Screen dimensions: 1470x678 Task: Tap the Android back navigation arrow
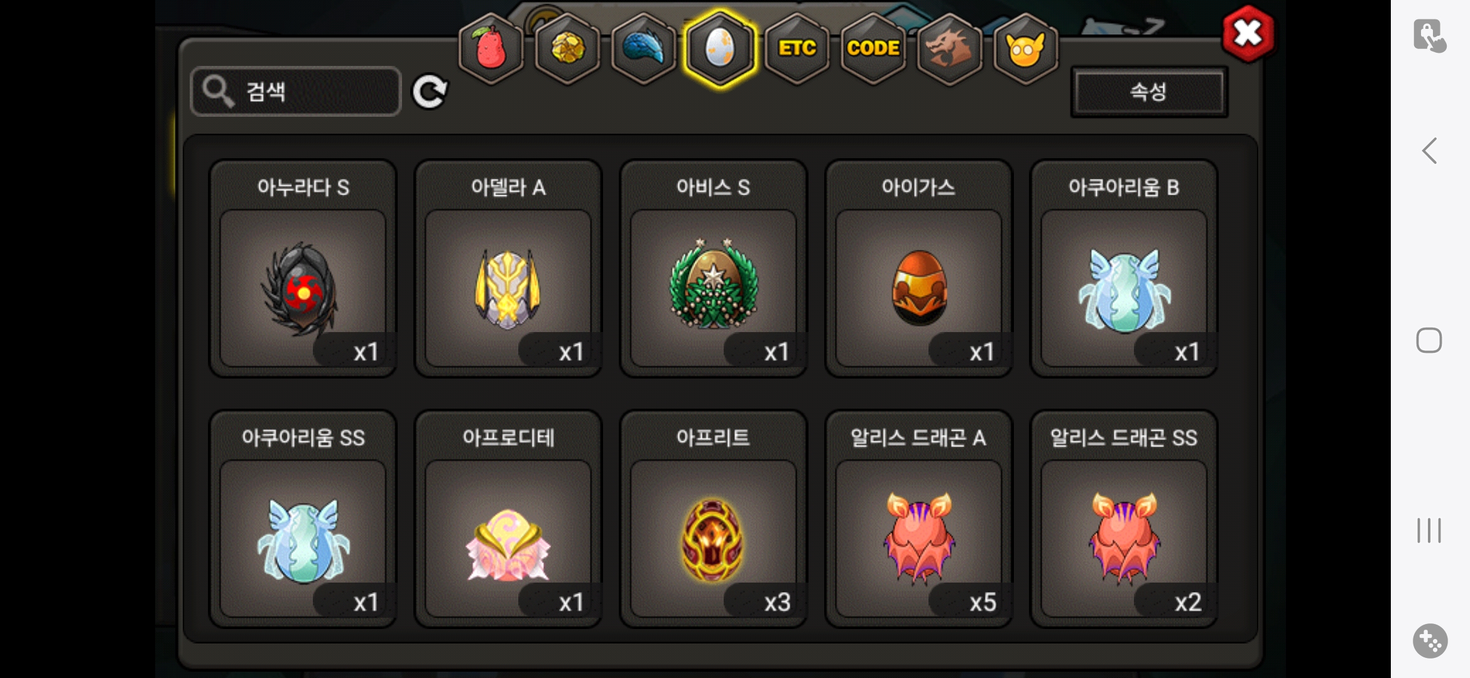1430,151
